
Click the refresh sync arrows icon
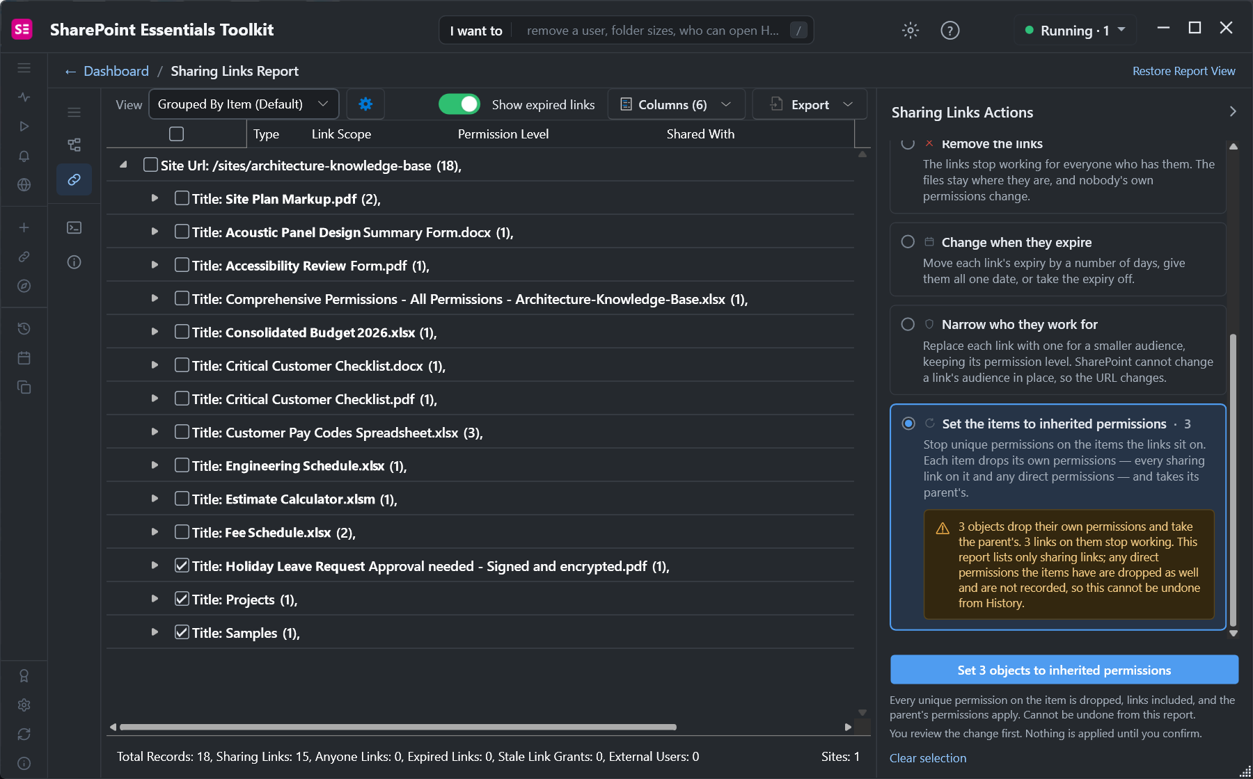24,734
